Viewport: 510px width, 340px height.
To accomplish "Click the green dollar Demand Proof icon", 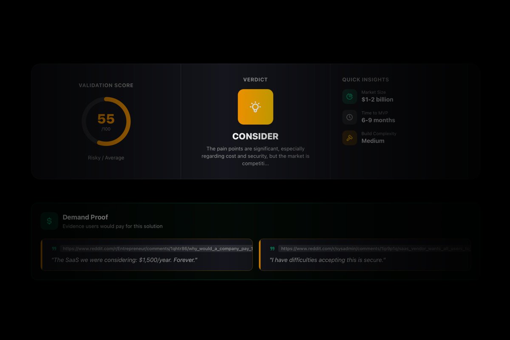I will tap(49, 221).
